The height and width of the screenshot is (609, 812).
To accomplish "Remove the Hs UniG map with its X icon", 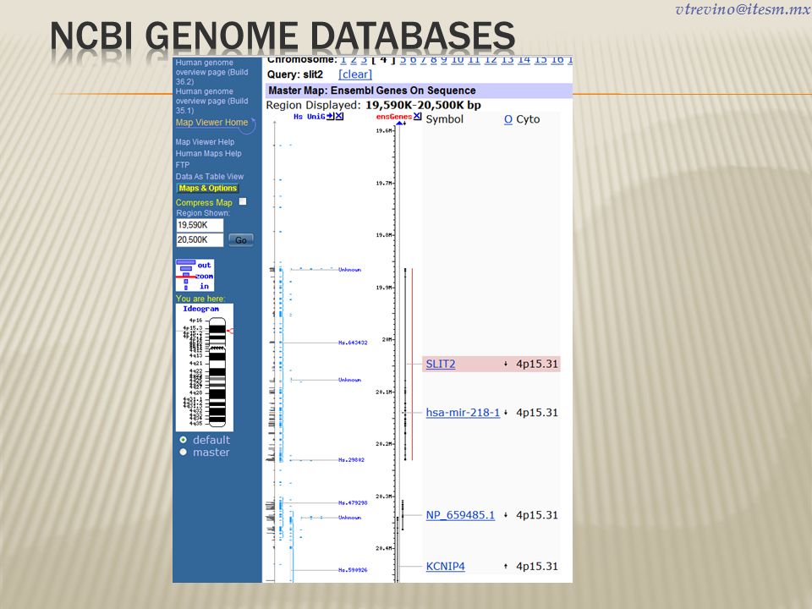I will 338,116.
